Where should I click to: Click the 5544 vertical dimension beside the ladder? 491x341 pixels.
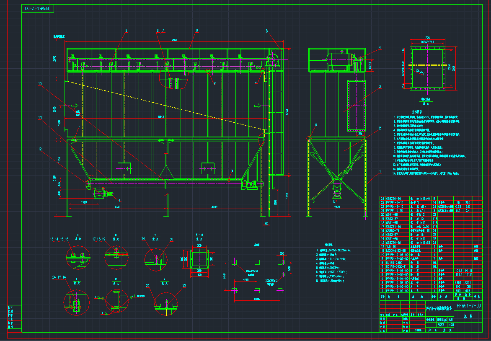[x=286, y=112]
